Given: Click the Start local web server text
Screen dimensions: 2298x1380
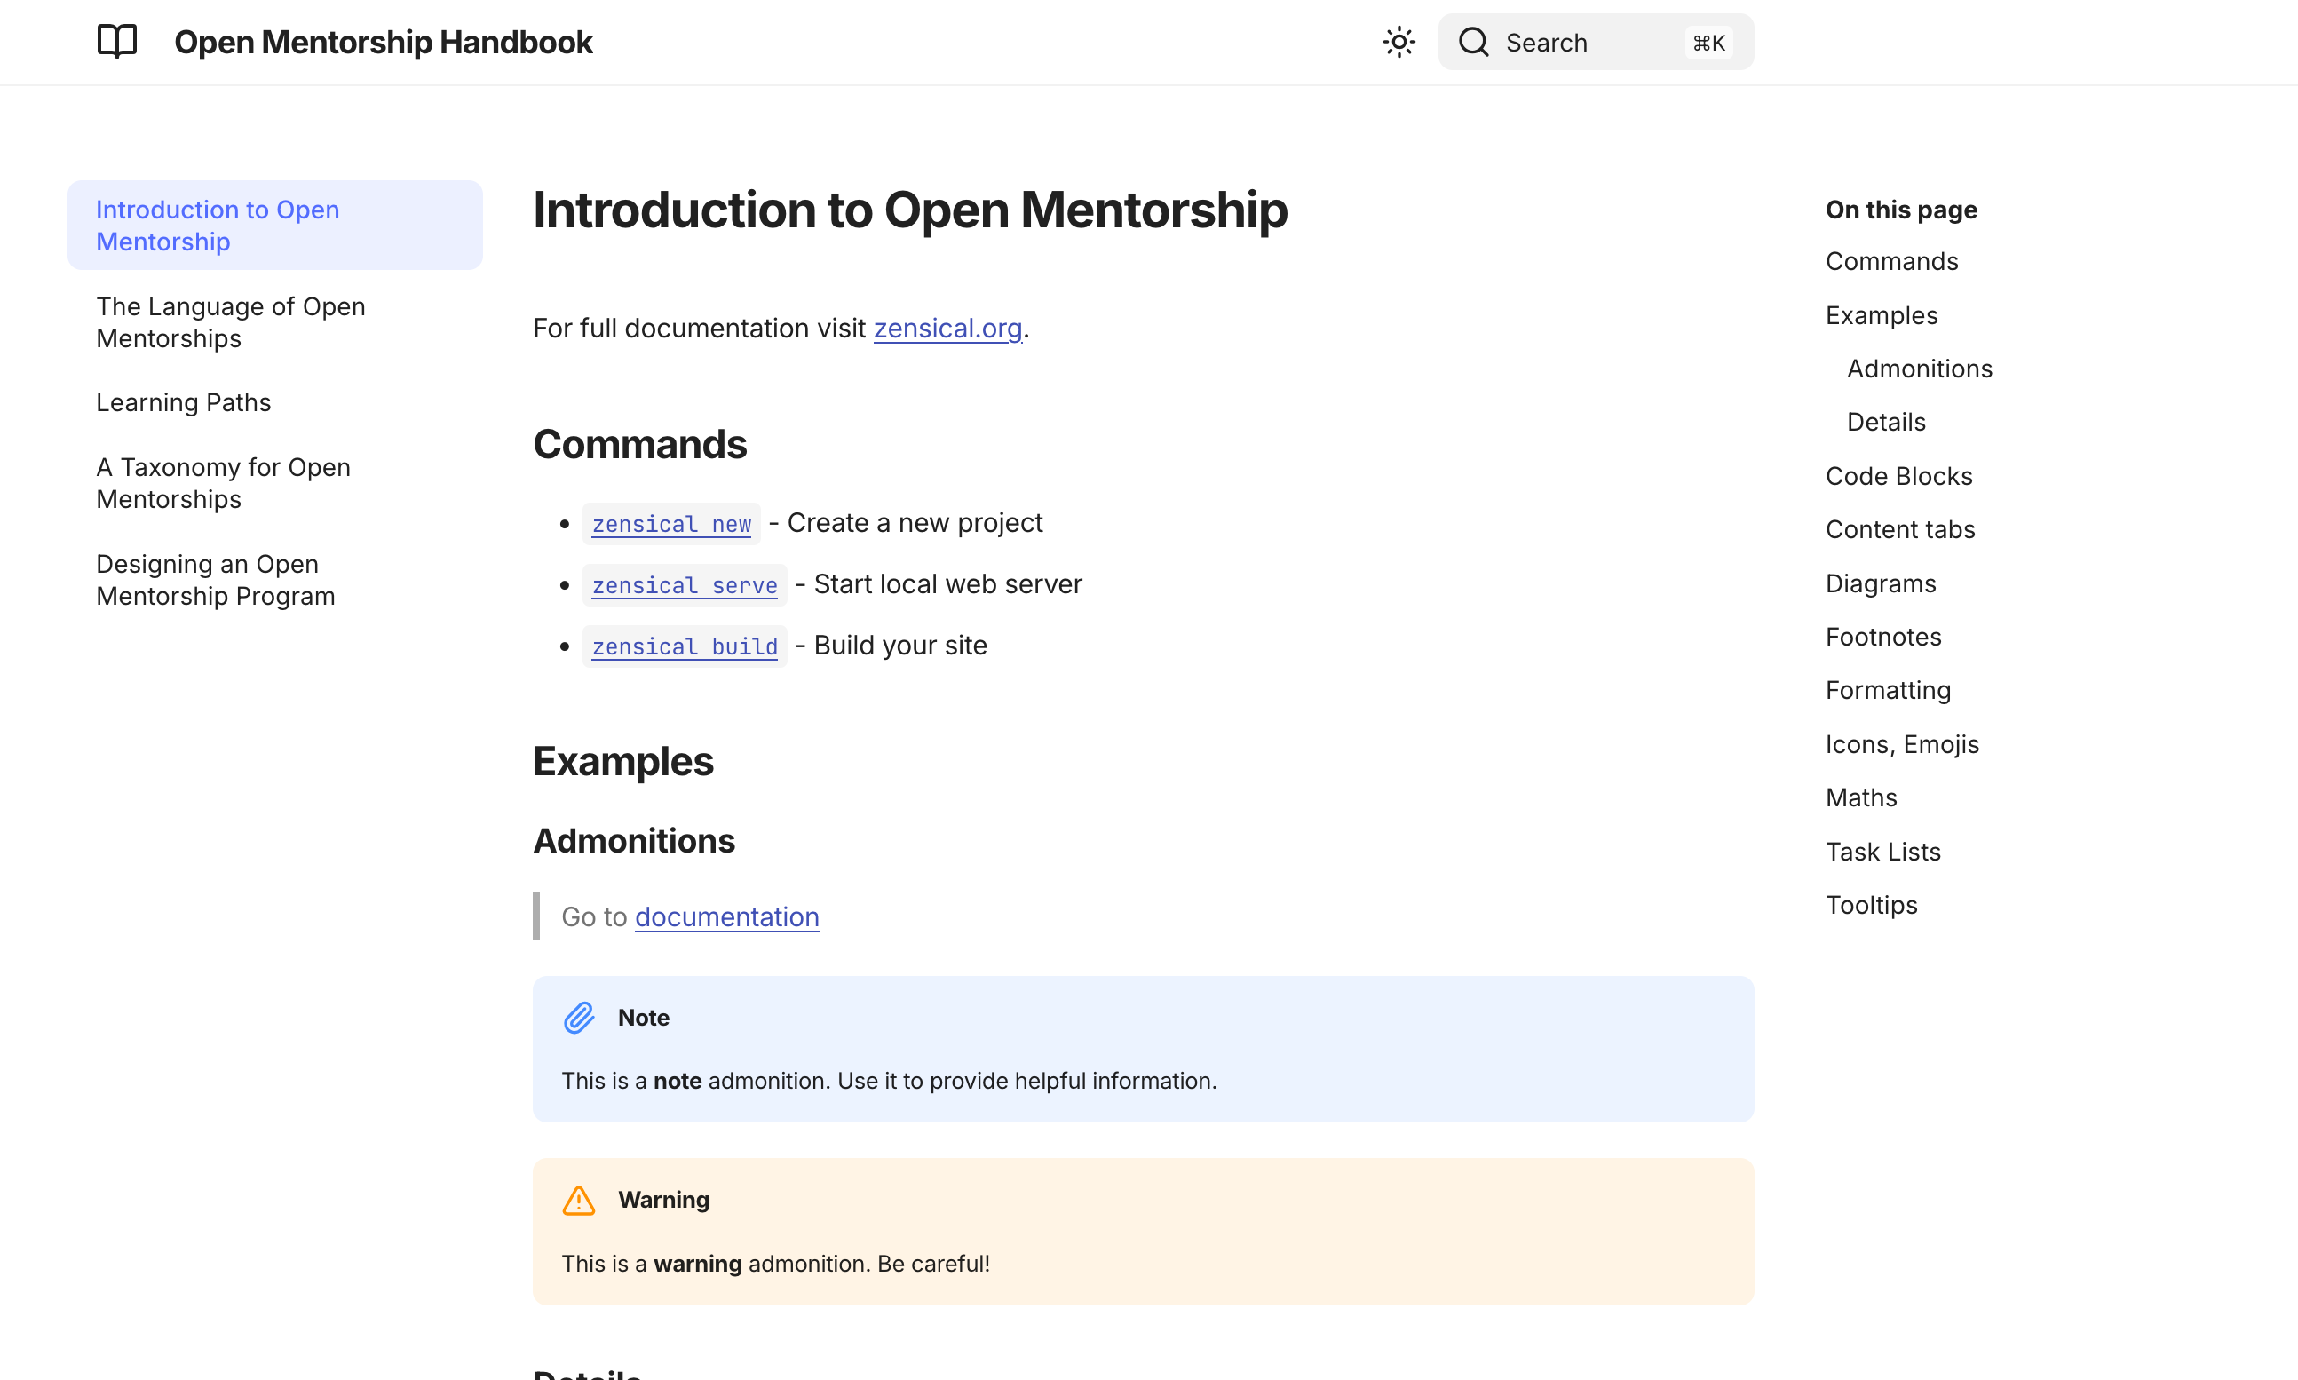Looking at the screenshot, I should [x=948, y=584].
